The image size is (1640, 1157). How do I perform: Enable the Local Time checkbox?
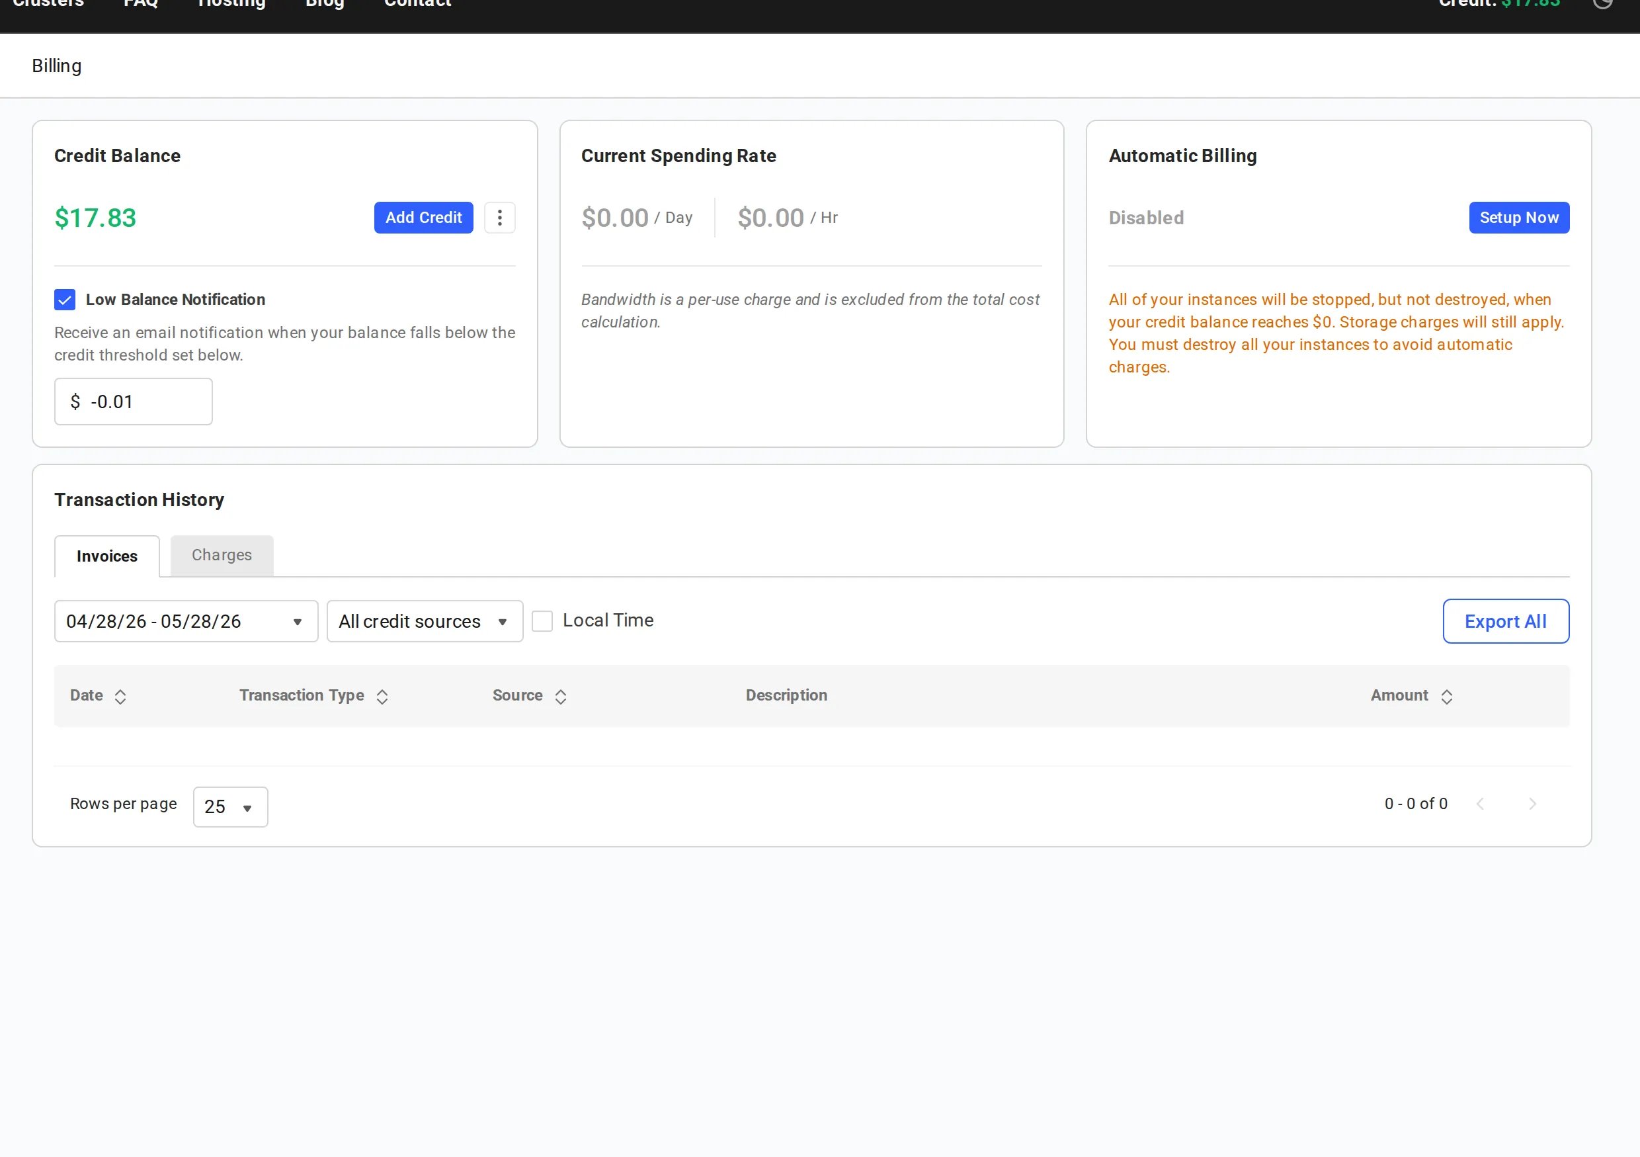point(542,621)
